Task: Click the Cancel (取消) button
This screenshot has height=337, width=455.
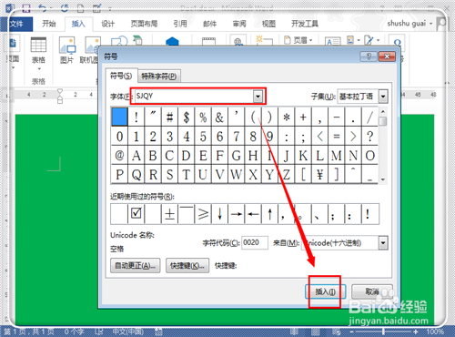Action: coord(372,291)
